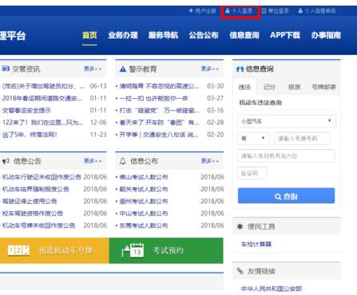This screenshot has width=357, height=295.
Task: Open the 机动车临界强制报废公告 notice
Action: [x=36, y=189]
